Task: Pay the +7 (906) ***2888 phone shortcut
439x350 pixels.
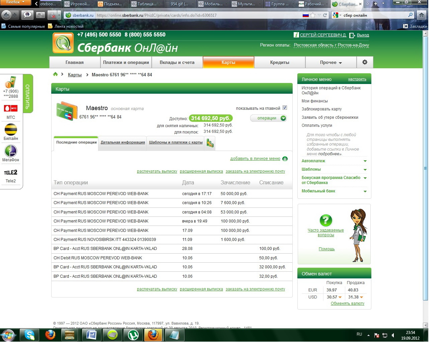Action: pyautogui.click(x=11, y=87)
